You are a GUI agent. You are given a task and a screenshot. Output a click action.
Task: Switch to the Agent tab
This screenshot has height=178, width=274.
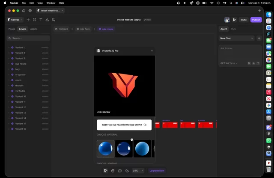pyautogui.click(x=223, y=29)
